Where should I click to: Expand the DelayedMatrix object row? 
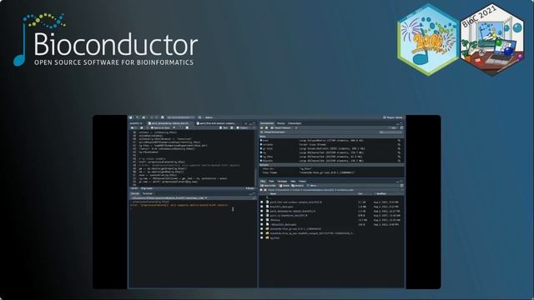261,140
